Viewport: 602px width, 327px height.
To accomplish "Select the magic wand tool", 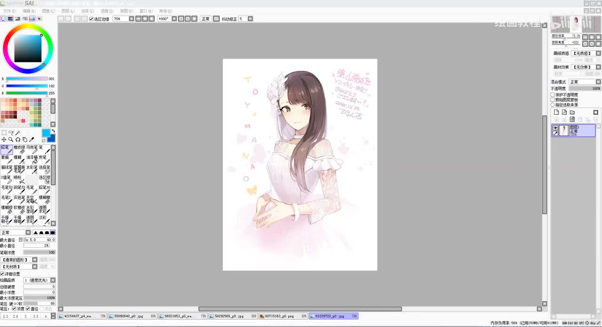I will (x=18, y=133).
